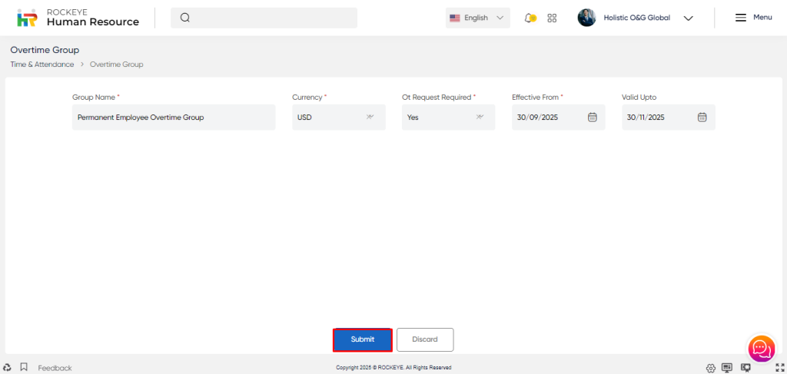Go to Time & Attendance breadcrumb

(x=42, y=65)
